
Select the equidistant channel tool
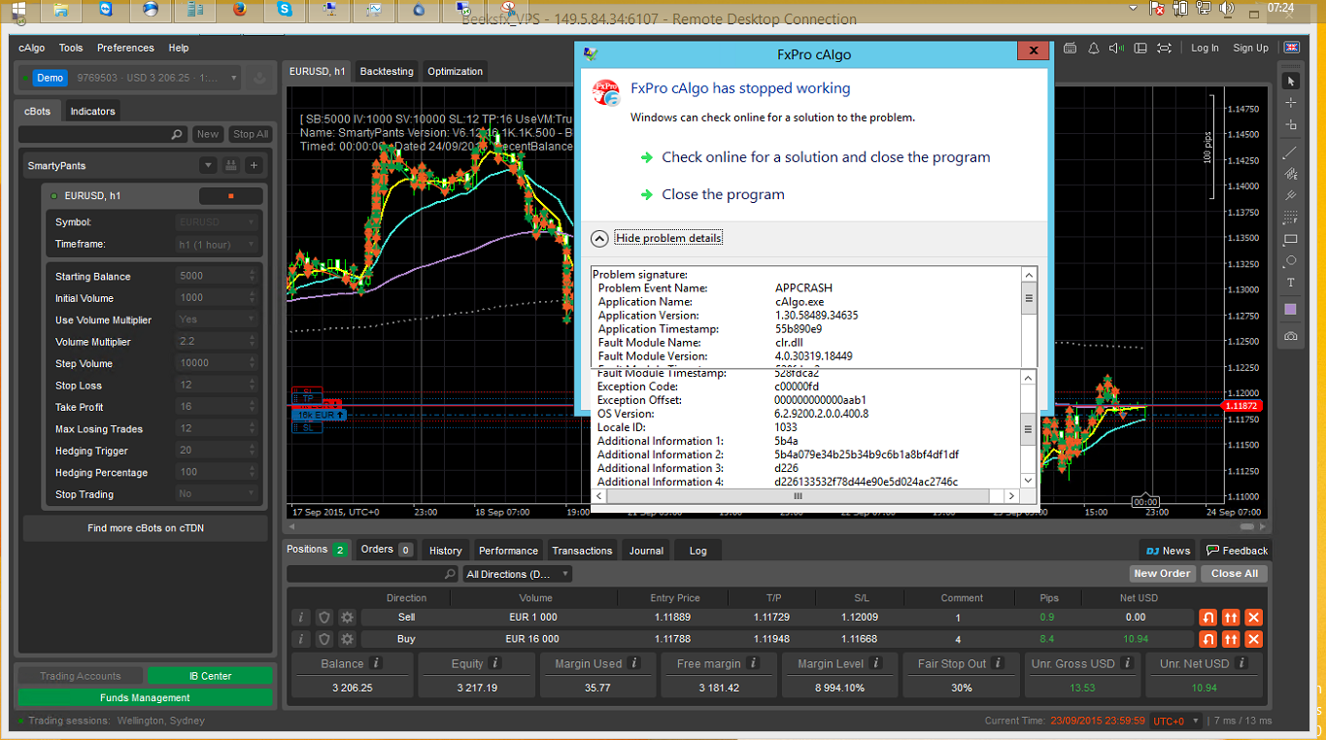1291,174
